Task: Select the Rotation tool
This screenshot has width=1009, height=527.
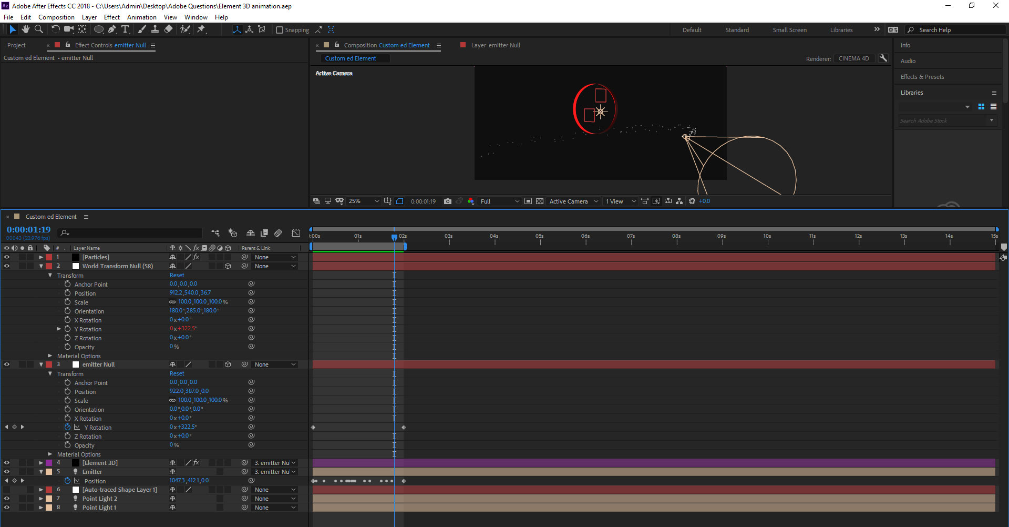Action: pyautogui.click(x=56, y=29)
